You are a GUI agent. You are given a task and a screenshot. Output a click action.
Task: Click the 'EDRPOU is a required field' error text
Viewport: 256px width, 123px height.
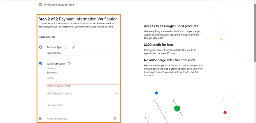tap(58, 86)
